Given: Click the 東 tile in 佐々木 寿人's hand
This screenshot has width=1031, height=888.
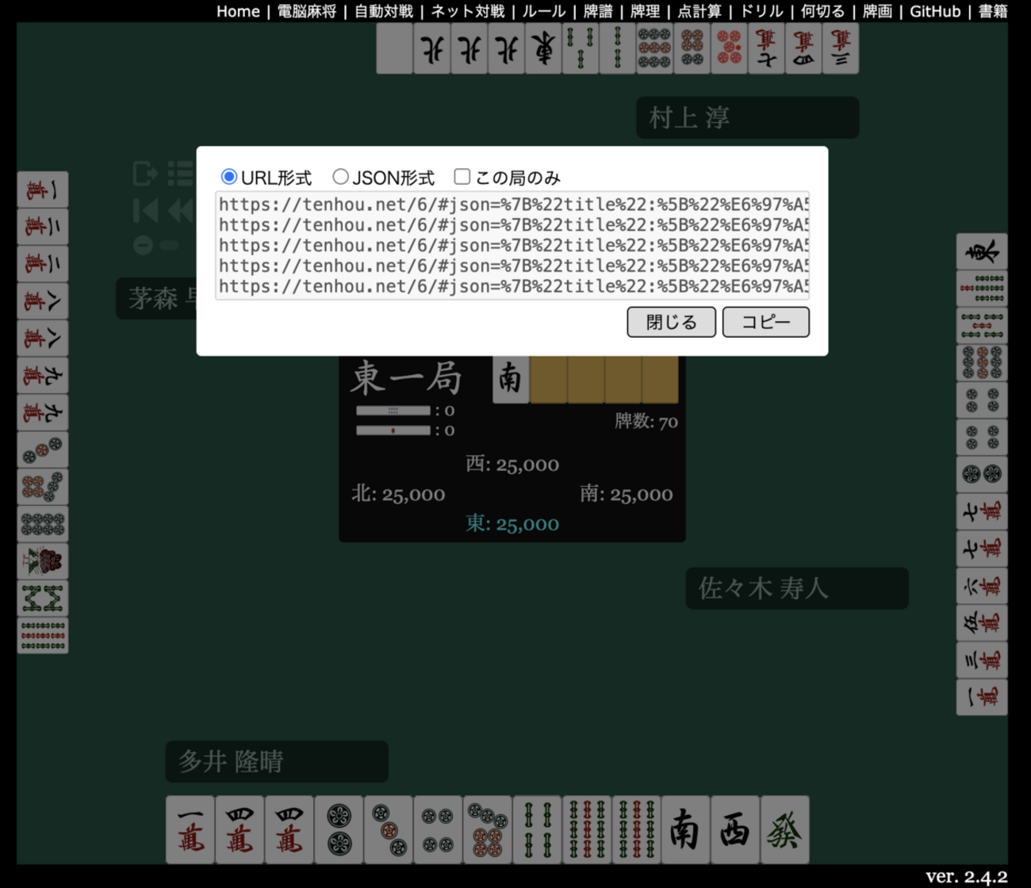Looking at the screenshot, I should click(x=982, y=252).
